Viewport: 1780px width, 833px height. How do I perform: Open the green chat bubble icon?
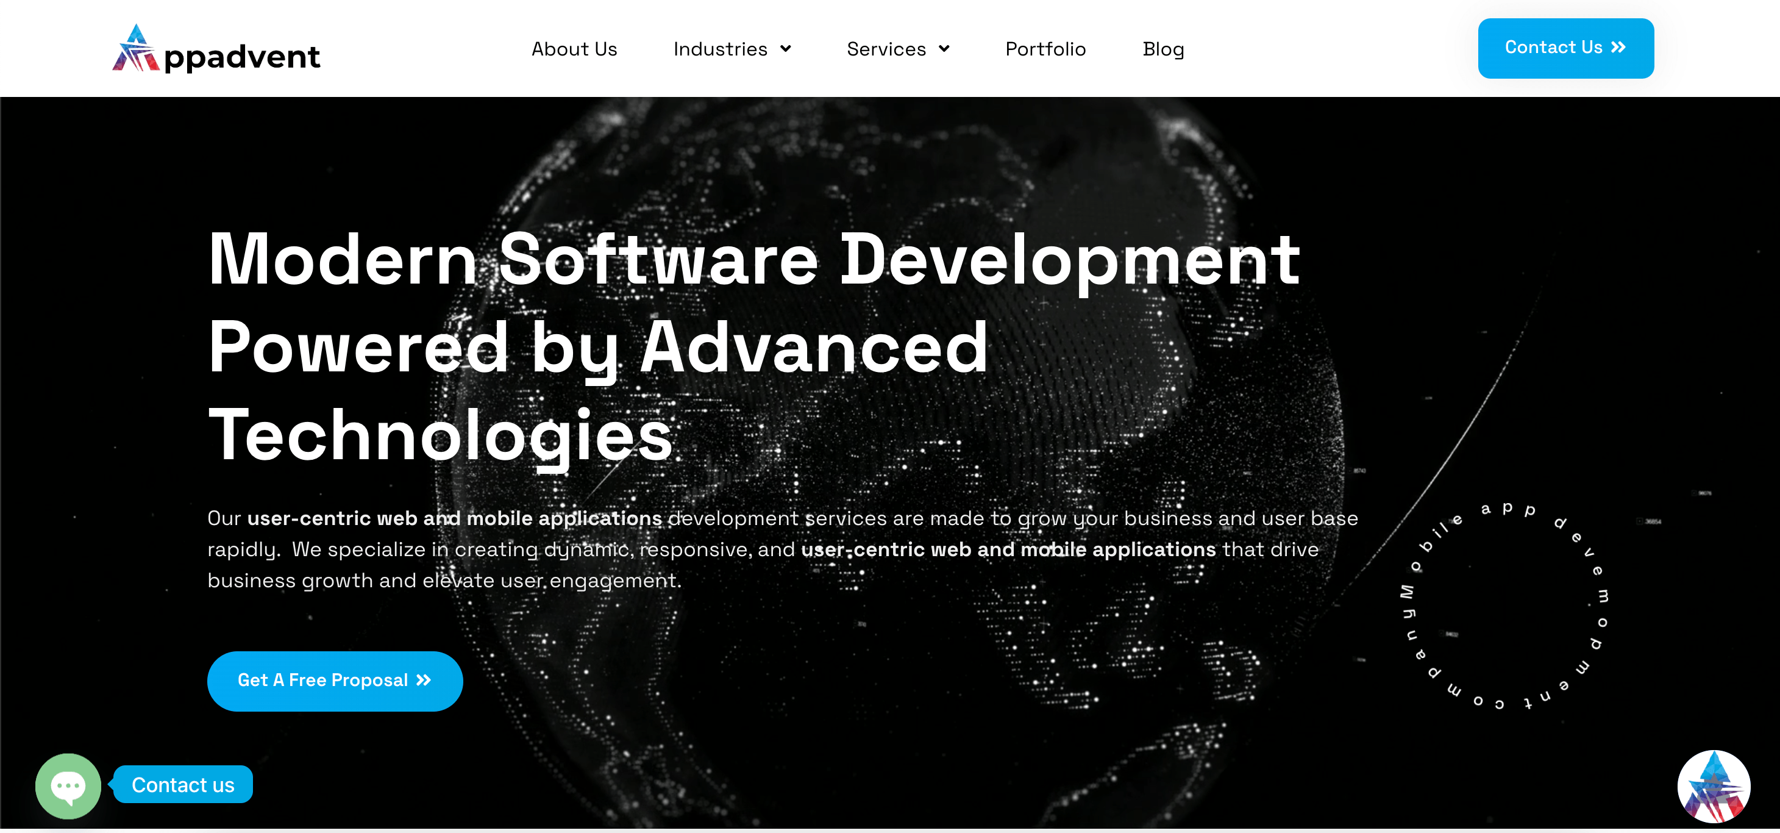coord(68,785)
